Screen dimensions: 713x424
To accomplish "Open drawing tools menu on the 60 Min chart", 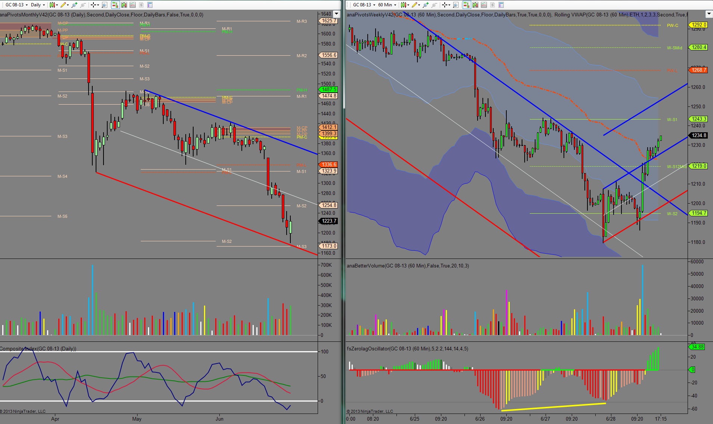I will pyautogui.click(x=416, y=5).
